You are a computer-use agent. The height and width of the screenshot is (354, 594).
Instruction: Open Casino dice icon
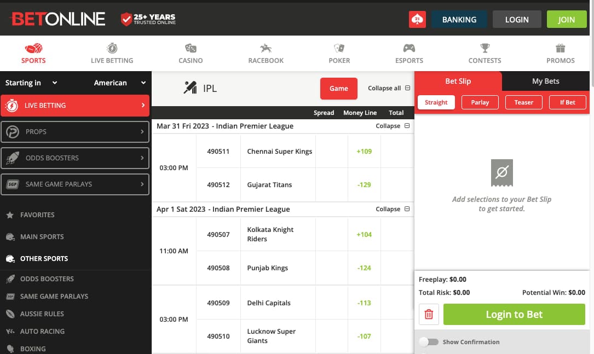(191, 49)
